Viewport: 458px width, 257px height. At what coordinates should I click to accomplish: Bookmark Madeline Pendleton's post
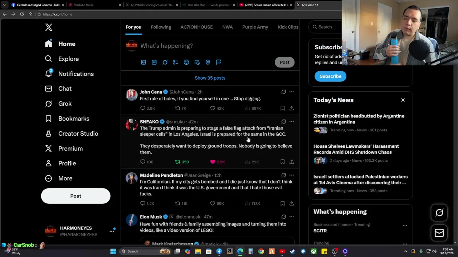click(x=282, y=203)
